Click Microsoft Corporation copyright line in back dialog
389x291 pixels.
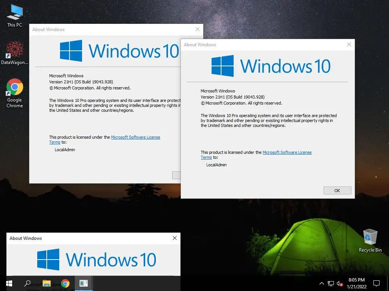(x=90, y=88)
